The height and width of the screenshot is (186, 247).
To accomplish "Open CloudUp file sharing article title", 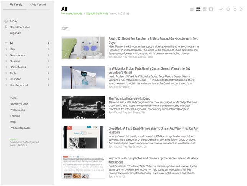I will [x=153, y=130].
